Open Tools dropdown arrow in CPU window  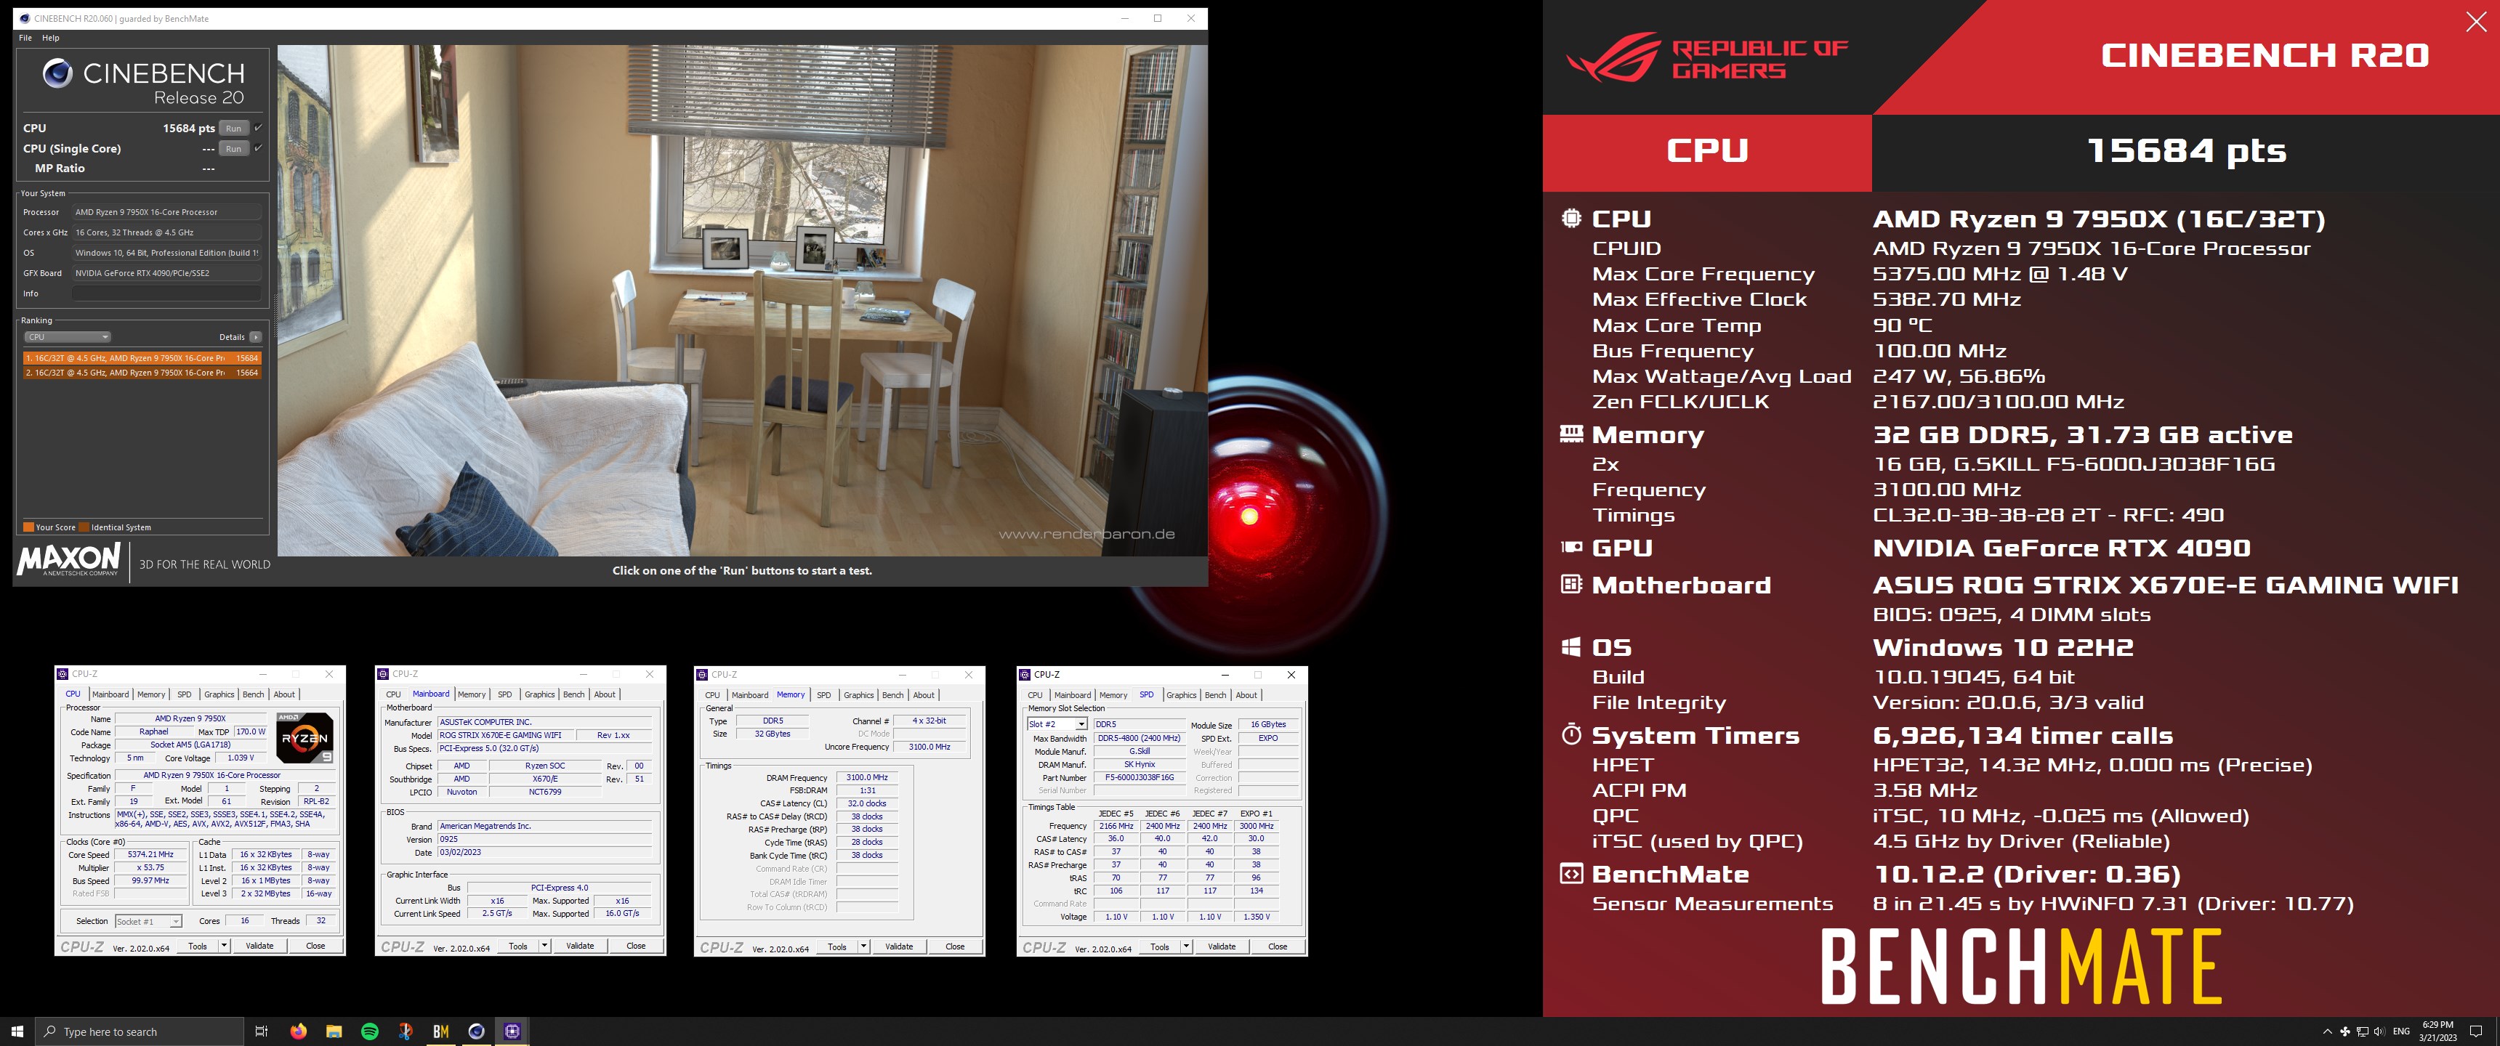coord(224,945)
